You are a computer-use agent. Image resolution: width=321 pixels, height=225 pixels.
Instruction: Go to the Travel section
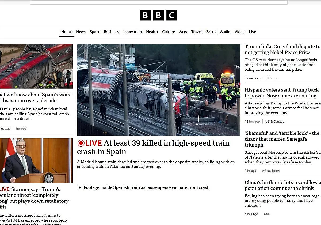[196, 32]
